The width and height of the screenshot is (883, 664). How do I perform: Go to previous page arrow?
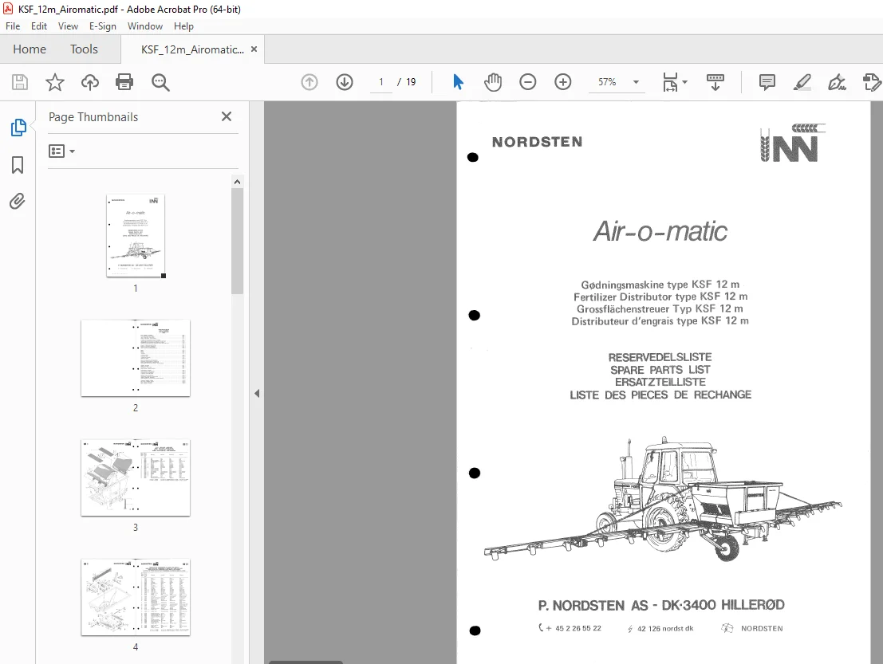309,82
